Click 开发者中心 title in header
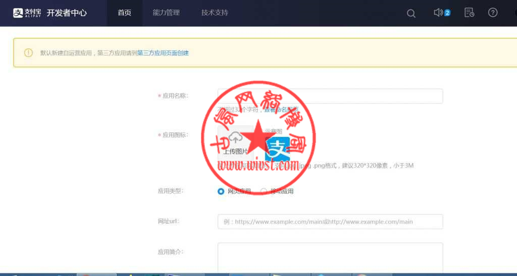 (x=67, y=13)
